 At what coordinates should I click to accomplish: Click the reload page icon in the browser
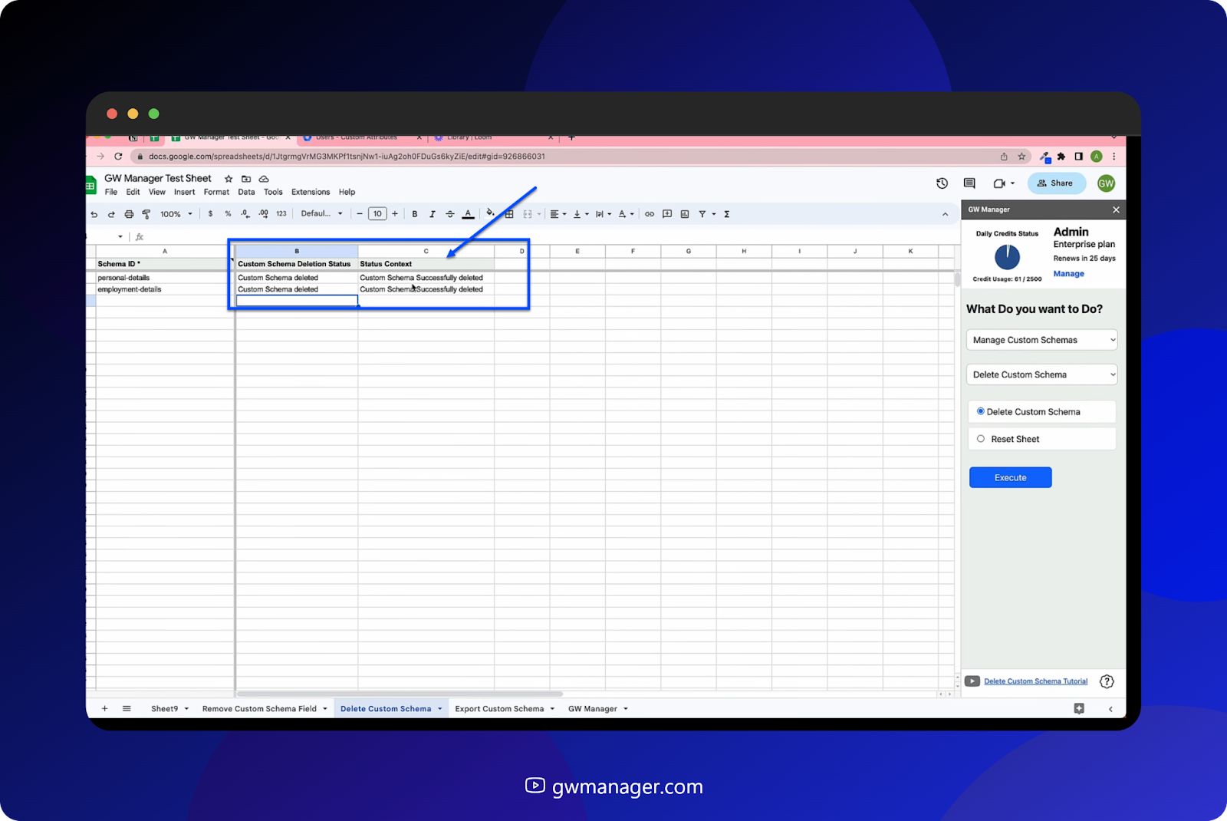pos(118,157)
